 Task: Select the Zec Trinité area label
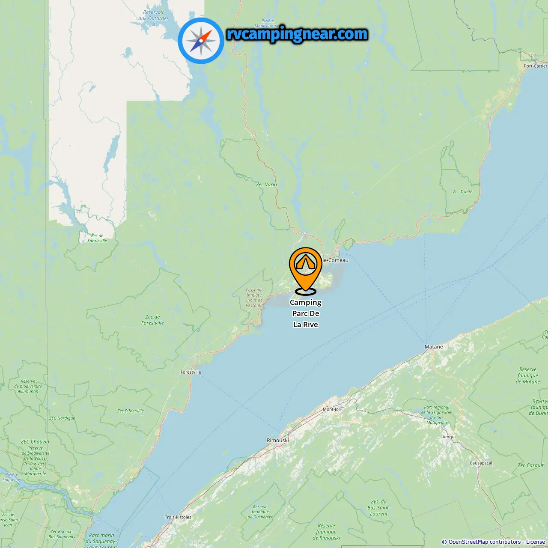click(462, 191)
